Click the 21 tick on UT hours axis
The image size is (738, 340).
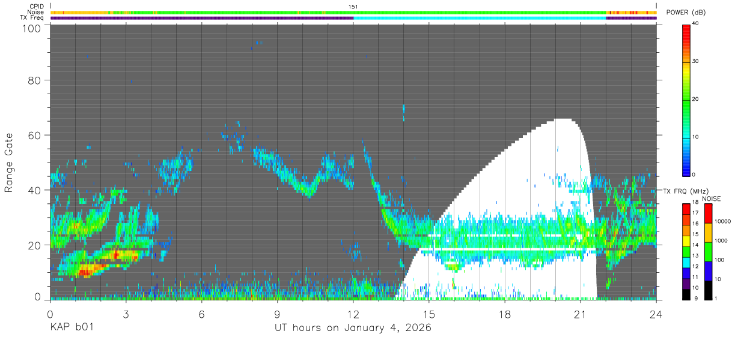pyautogui.click(x=580, y=314)
